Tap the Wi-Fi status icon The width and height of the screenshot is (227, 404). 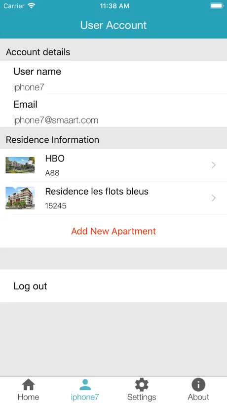32,5
